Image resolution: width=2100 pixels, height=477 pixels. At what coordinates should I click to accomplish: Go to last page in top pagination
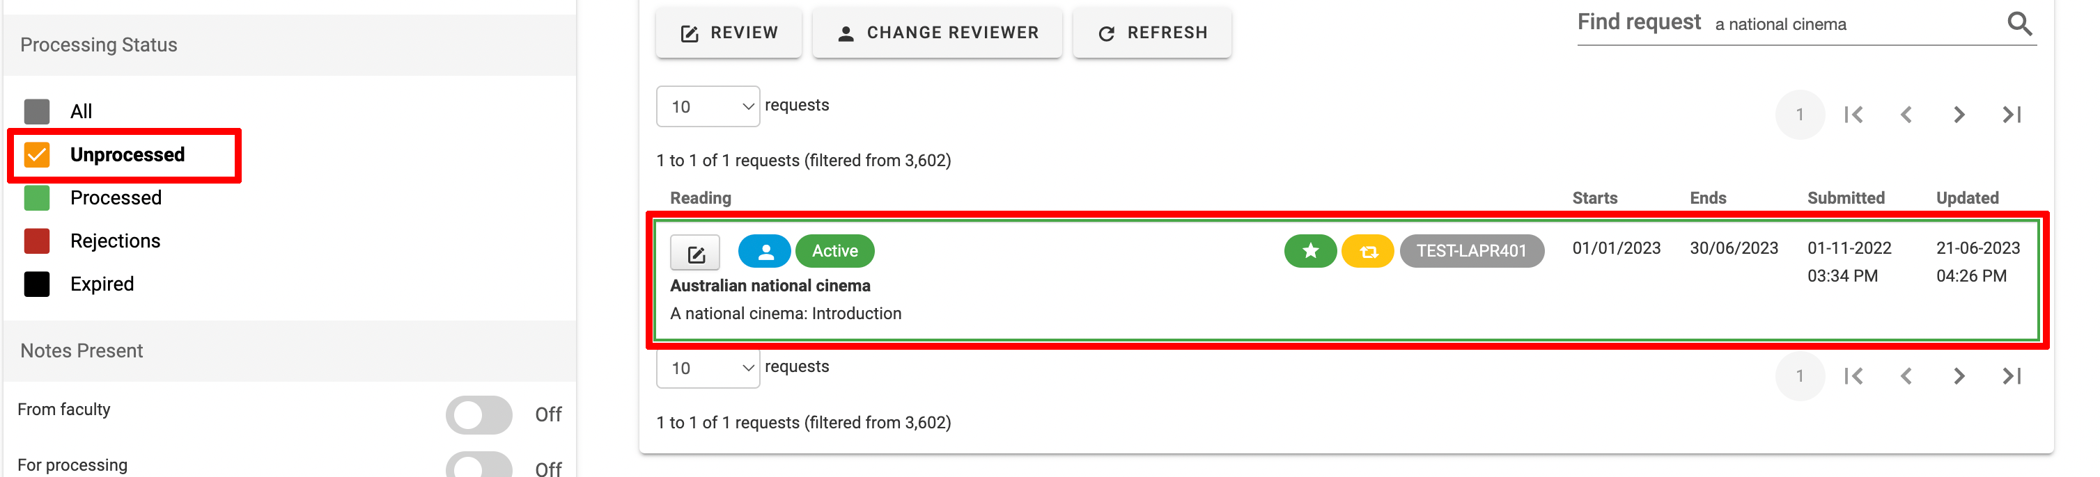2011,115
